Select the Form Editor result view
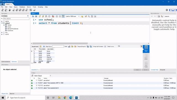The image size is (177, 100). click(146, 57)
